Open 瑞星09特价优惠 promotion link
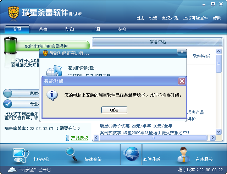227x174 pixels. pos(136,126)
